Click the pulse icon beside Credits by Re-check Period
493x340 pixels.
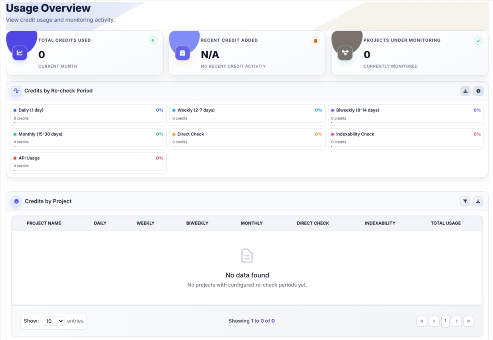click(x=16, y=91)
